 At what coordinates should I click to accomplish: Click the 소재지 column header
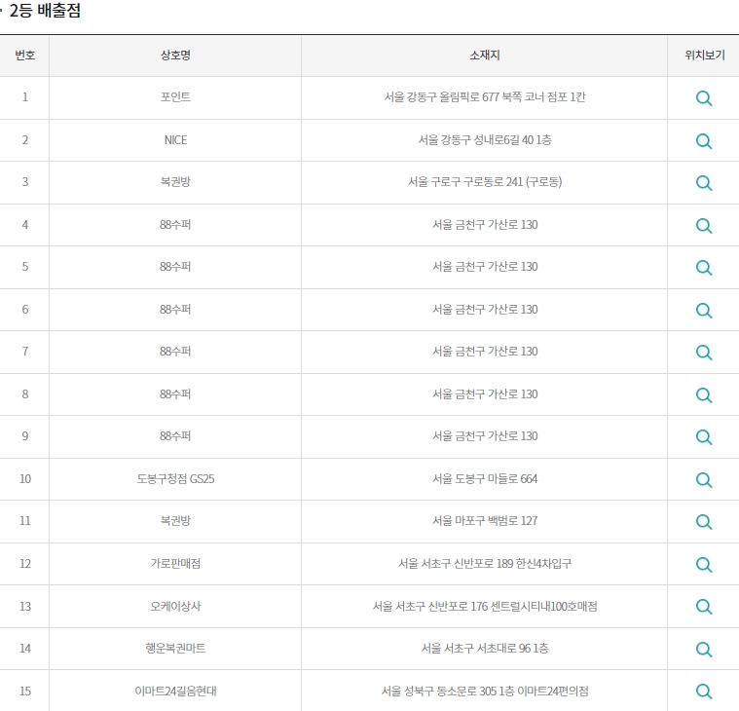click(x=485, y=56)
